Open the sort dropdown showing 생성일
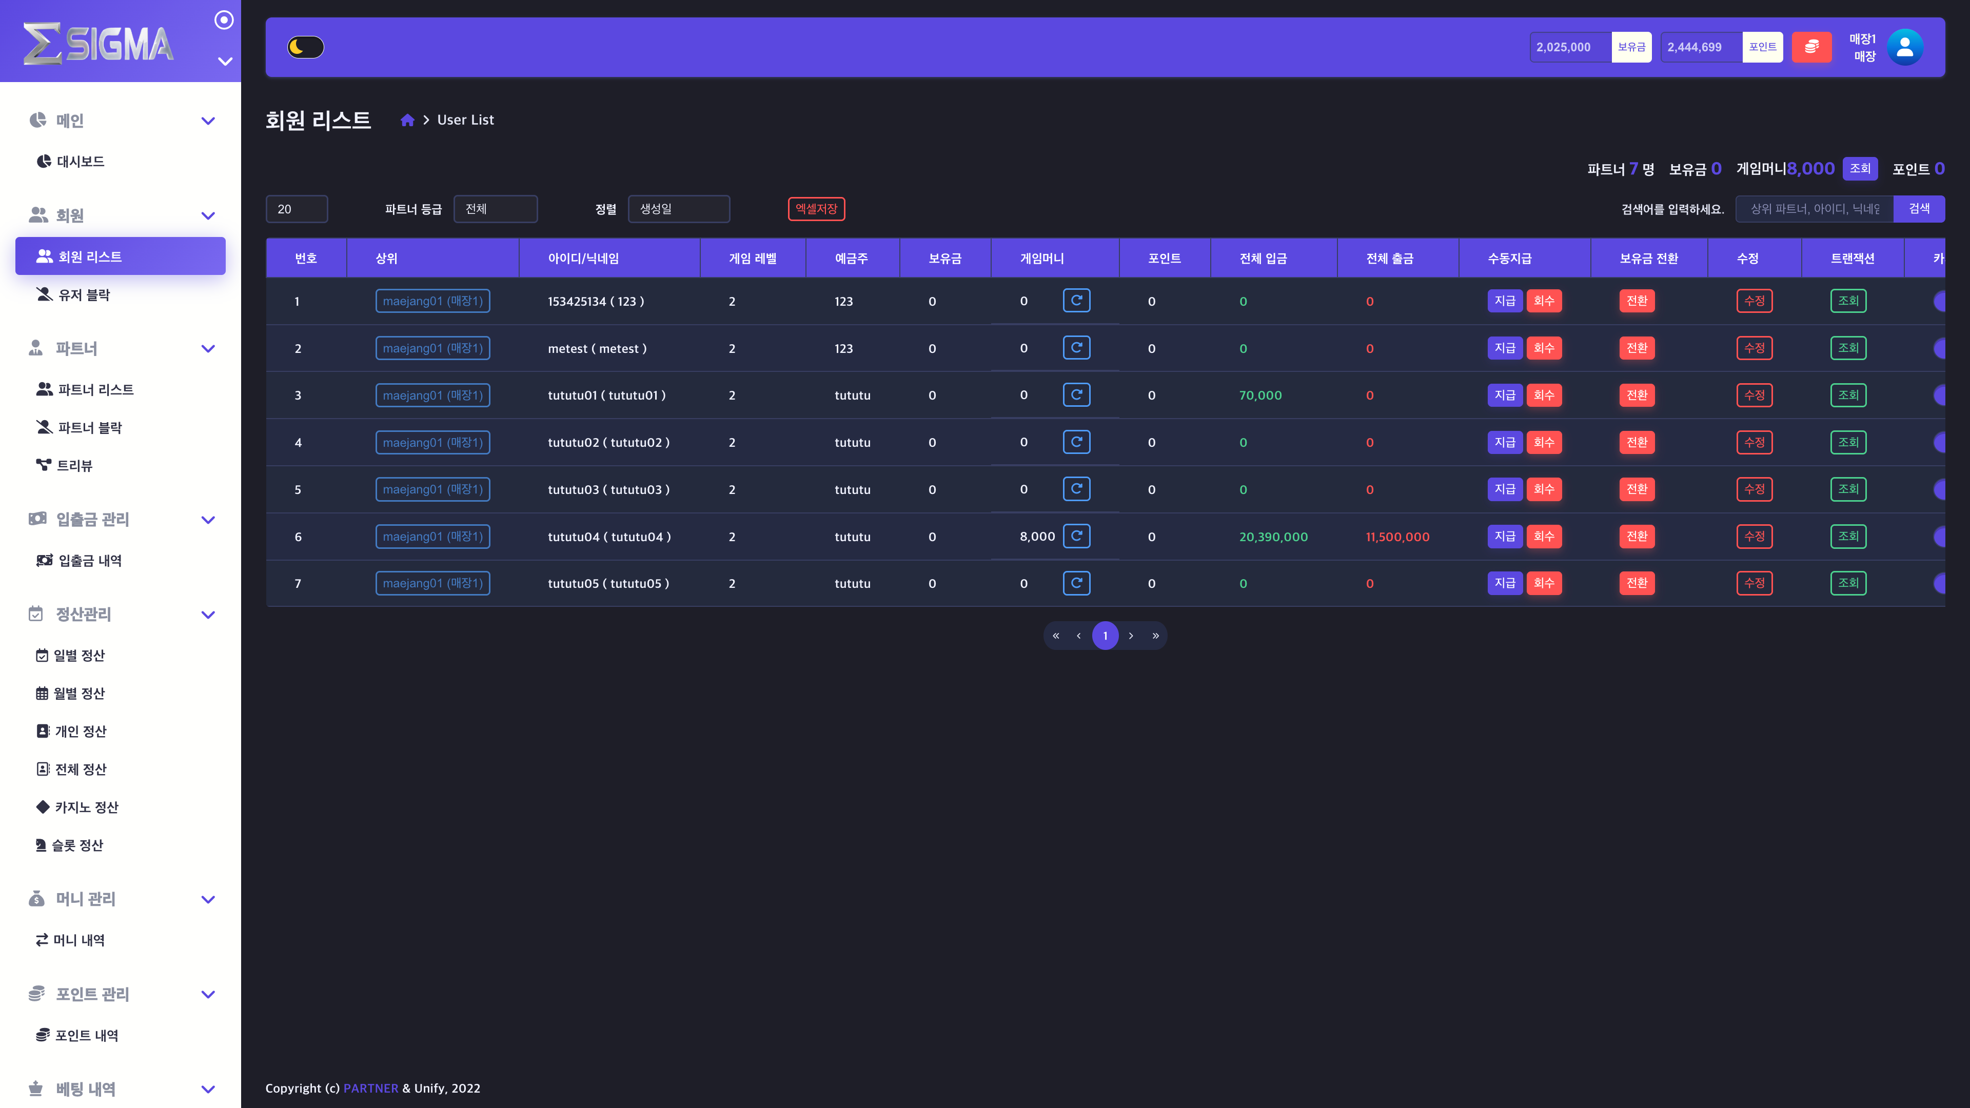Image resolution: width=1970 pixels, height=1108 pixels. [678, 209]
